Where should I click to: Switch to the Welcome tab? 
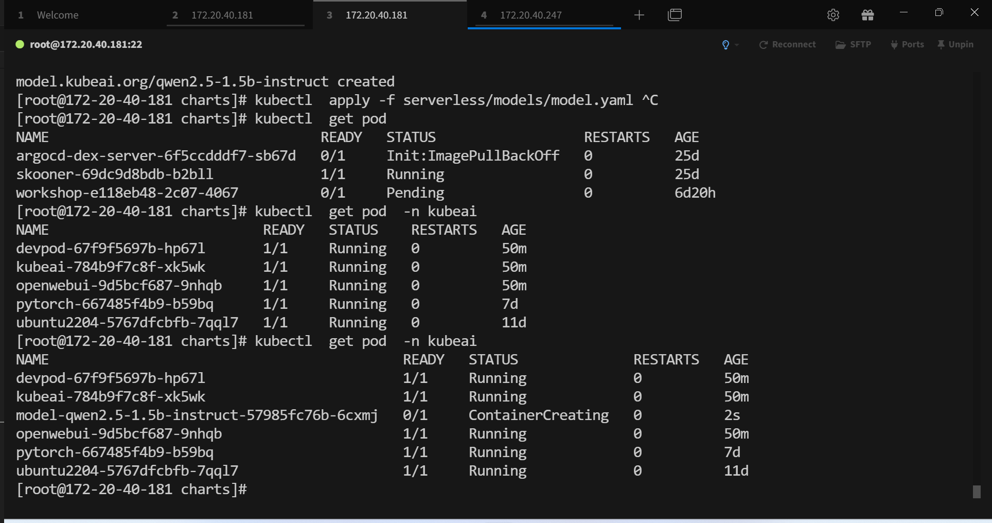(x=57, y=15)
